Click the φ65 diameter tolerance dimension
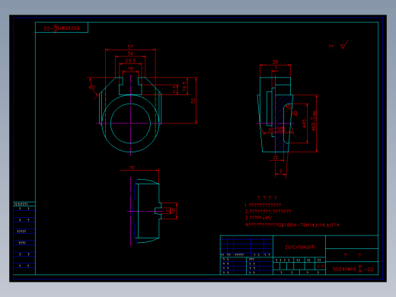Image resolution: width=396 pixels, height=297 pixels. (x=314, y=121)
